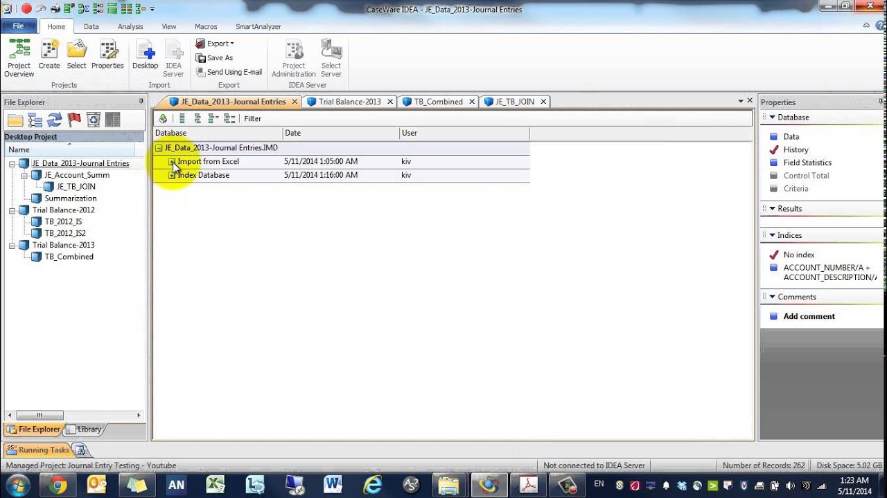
Task: Close the JE_TB_JOIN tab
Action: coord(543,102)
